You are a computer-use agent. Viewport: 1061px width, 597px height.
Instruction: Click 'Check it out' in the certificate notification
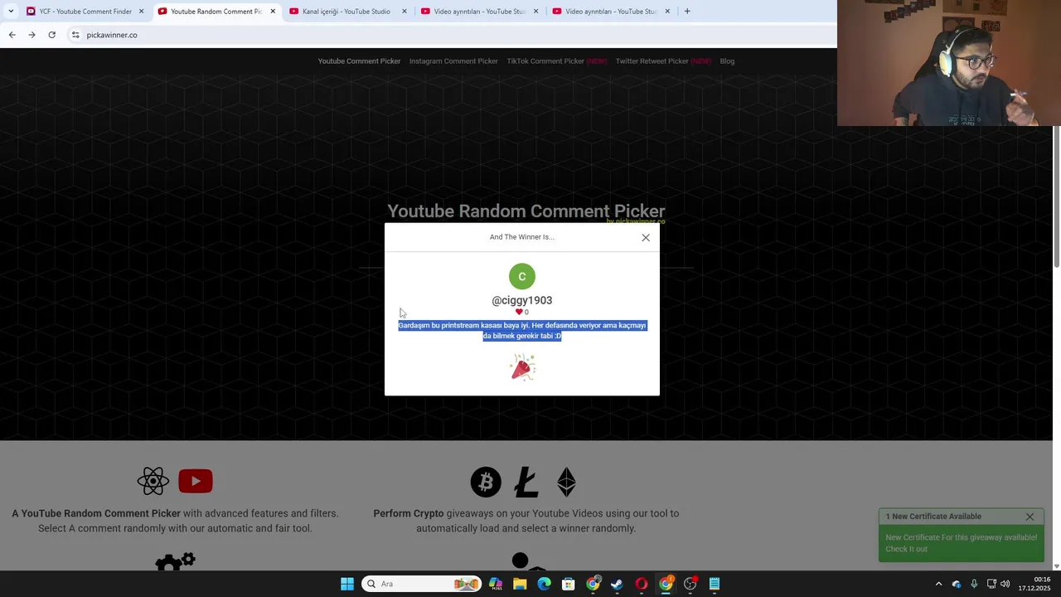(x=906, y=549)
